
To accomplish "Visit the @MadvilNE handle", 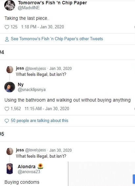I will tap(29, 8).
